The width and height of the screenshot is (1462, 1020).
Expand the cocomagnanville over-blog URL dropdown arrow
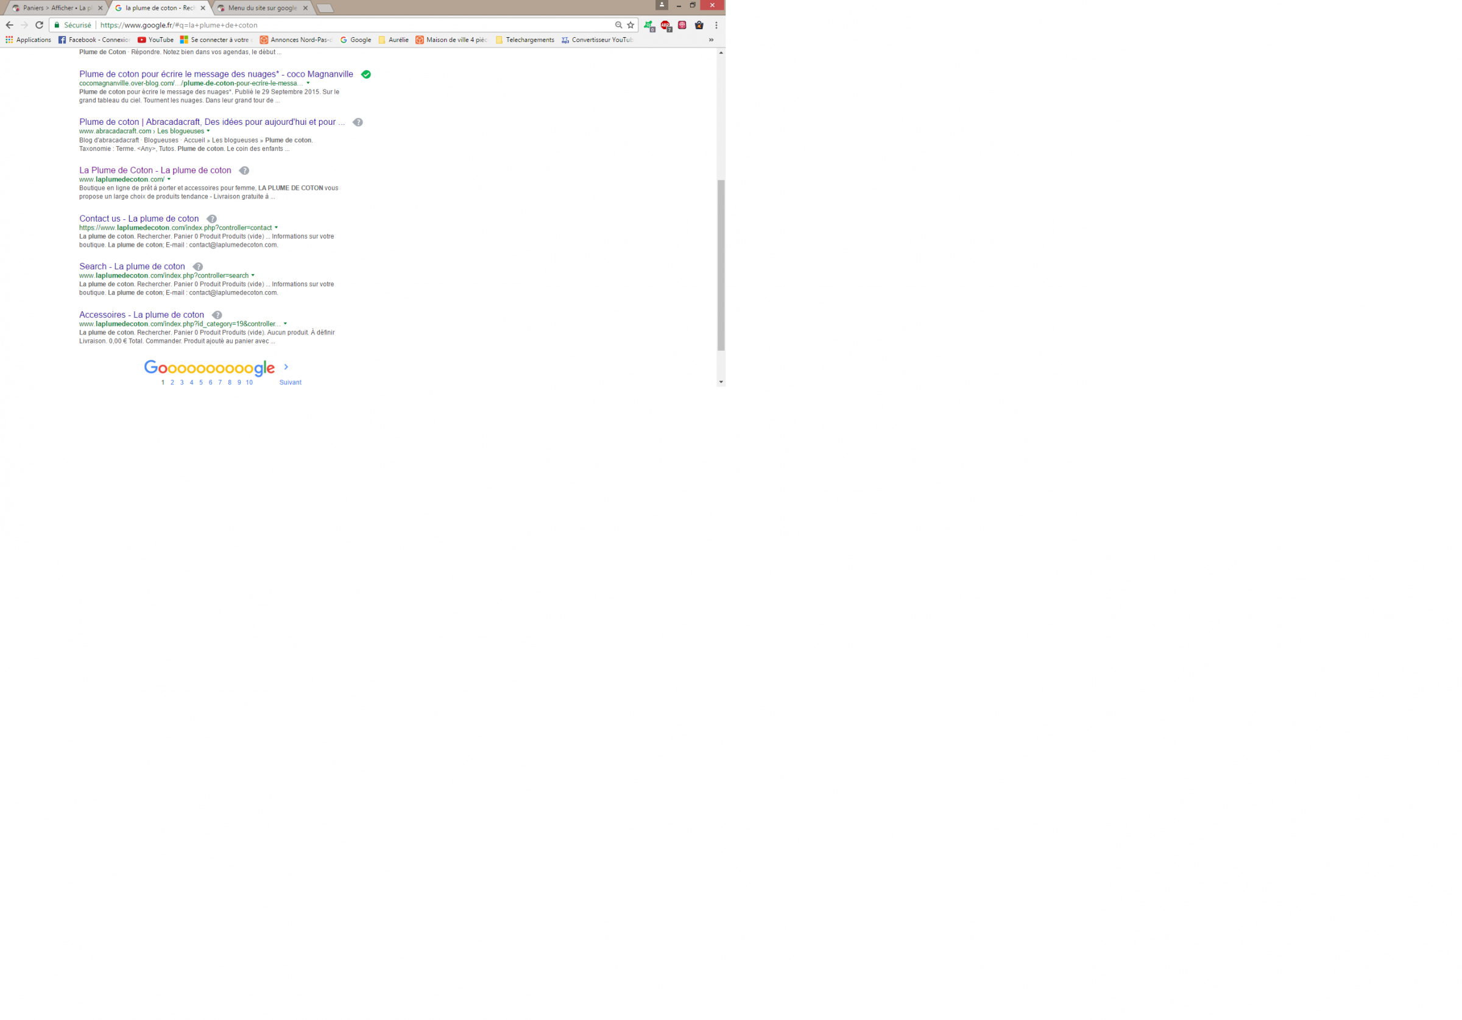[x=308, y=83]
